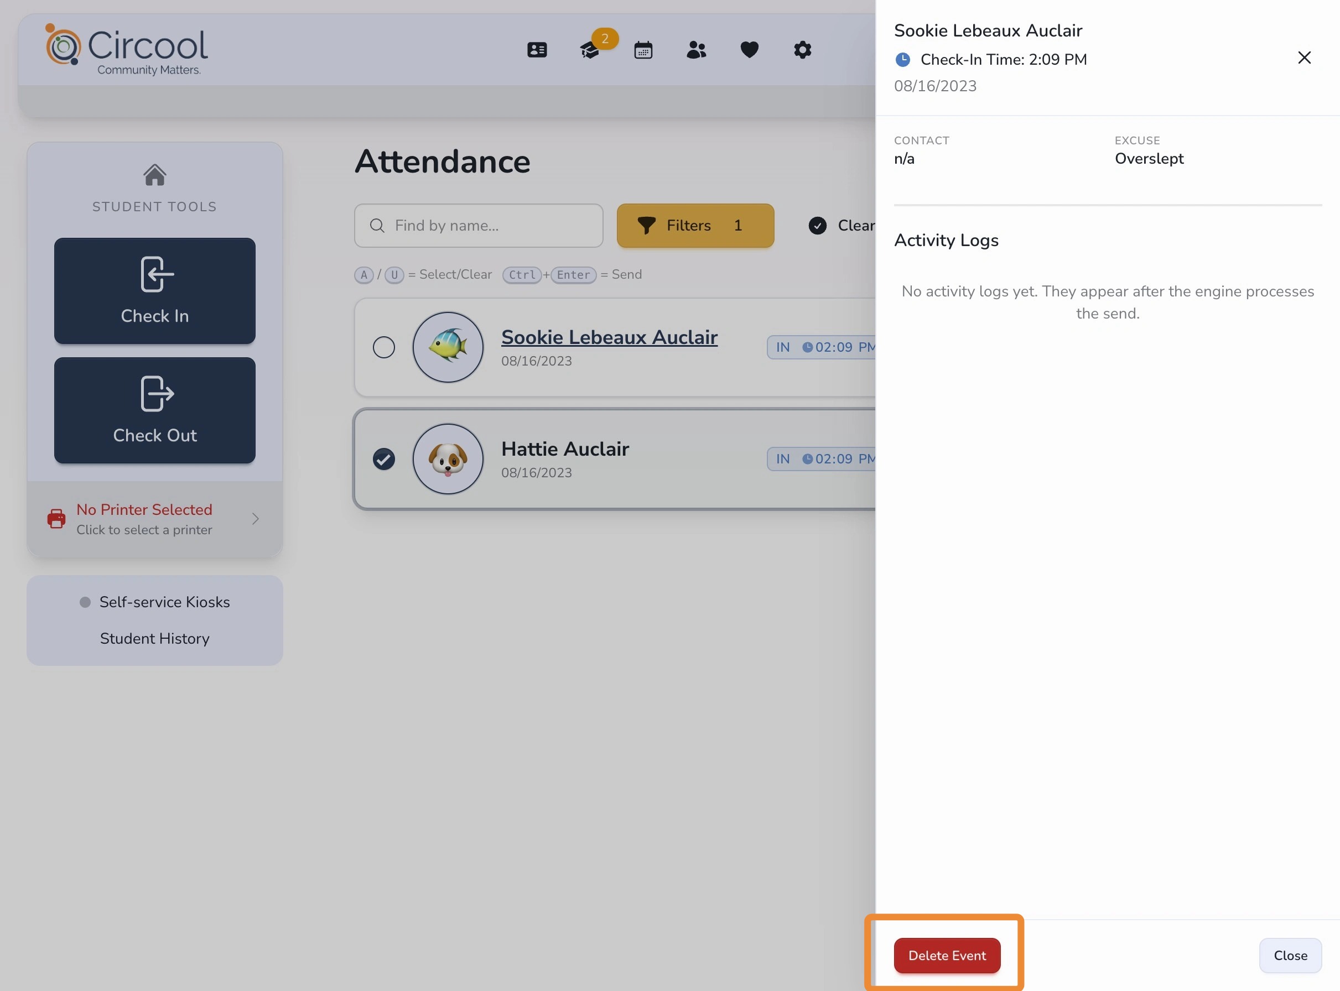Focus the Find by name search field
This screenshot has width=1340, height=991.
[x=478, y=226]
